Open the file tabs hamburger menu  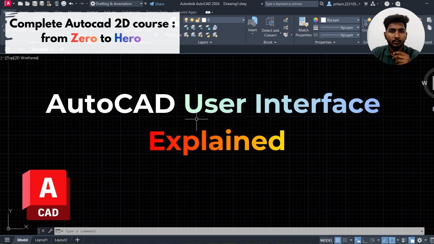pyautogui.click(x=7, y=49)
